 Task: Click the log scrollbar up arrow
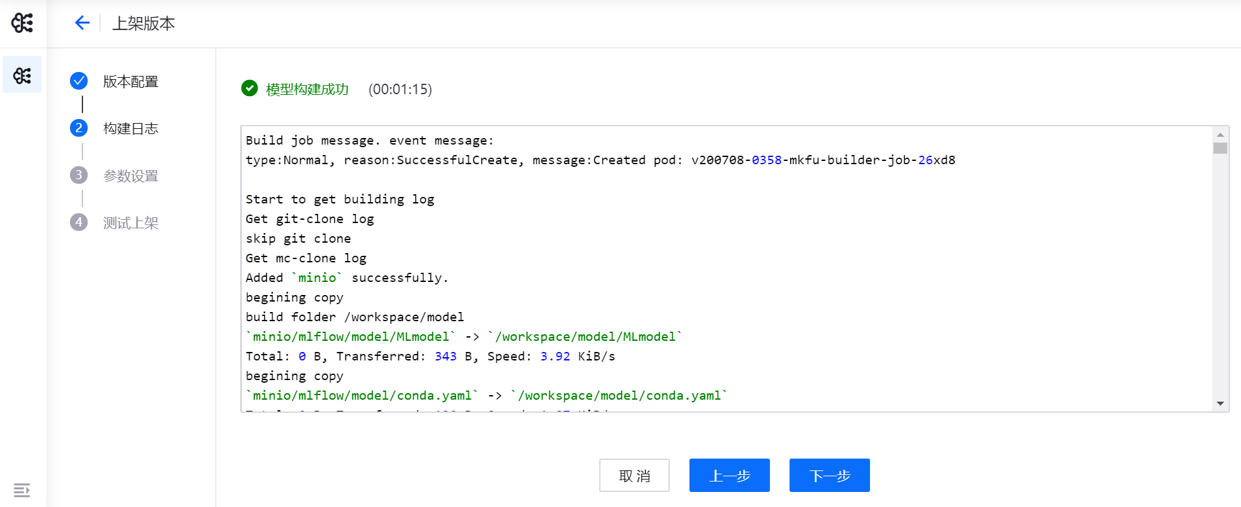(1220, 134)
